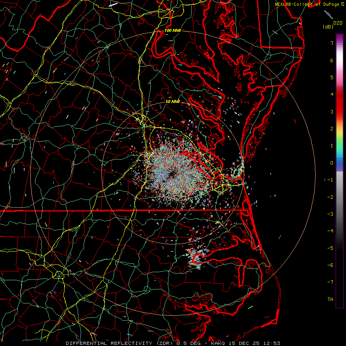Click the 0 value on the color scale
Screen dimensions: 346x346
click(x=332, y=163)
